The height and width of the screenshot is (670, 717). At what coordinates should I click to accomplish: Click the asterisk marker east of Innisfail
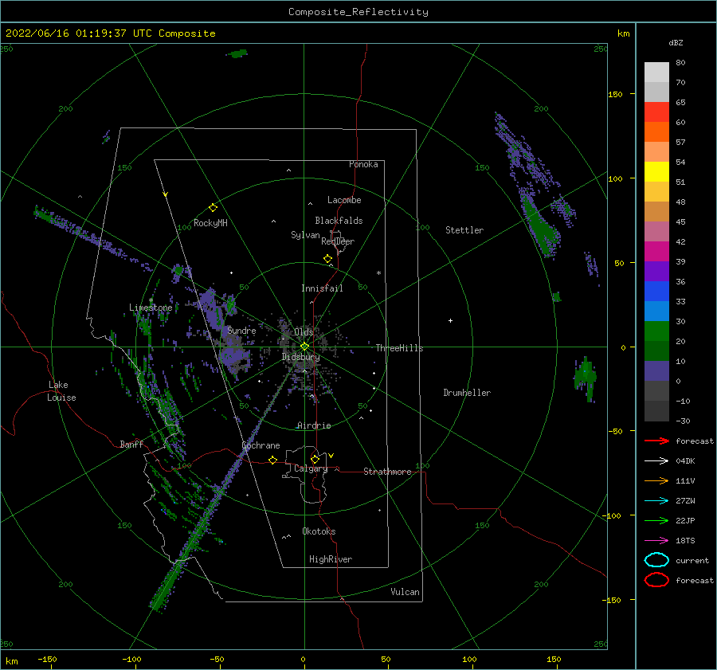pos(378,273)
